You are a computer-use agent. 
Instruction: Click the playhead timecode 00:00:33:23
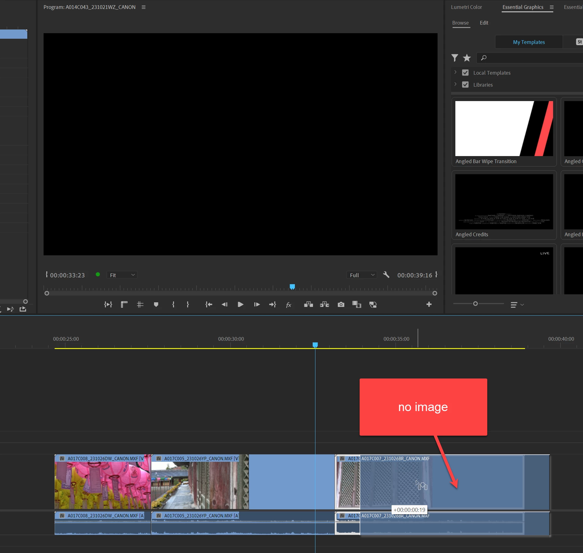coord(68,275)
